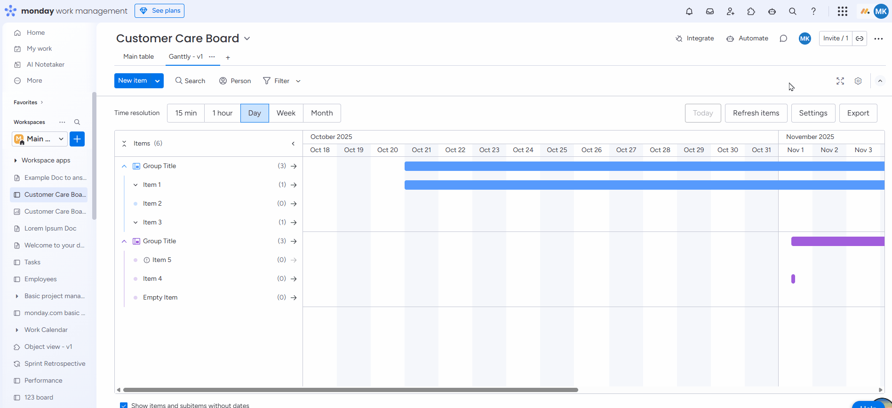The width and height of the screenshot is (892, 408).
Task: Jump to Empty Item with its arrow
Action: point(294,298)
